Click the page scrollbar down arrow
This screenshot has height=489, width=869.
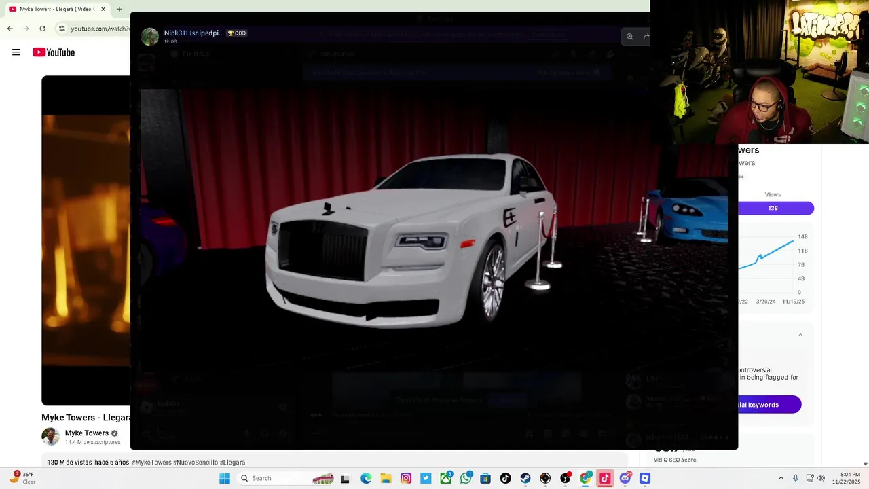coord(865,464)
